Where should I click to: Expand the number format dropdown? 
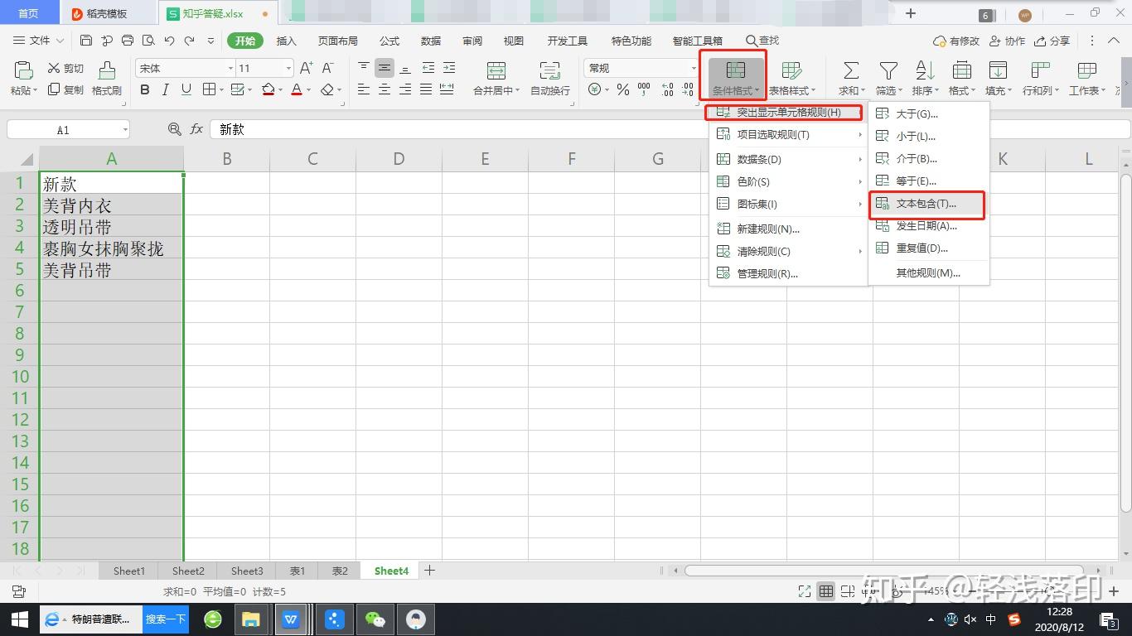[694, 68]
